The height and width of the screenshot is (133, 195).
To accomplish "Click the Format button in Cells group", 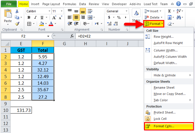I will coord(154,24).
